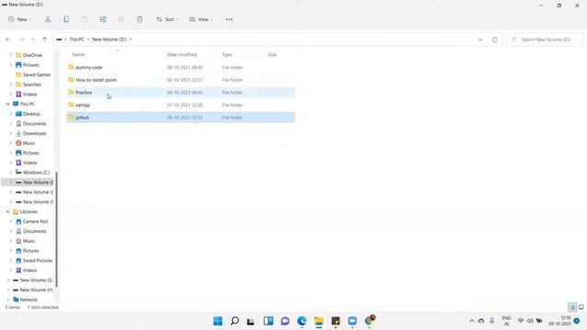This screenshot has width=587, height=330.
Task: Sort by Date modified column header
Action: click(182, 55)
